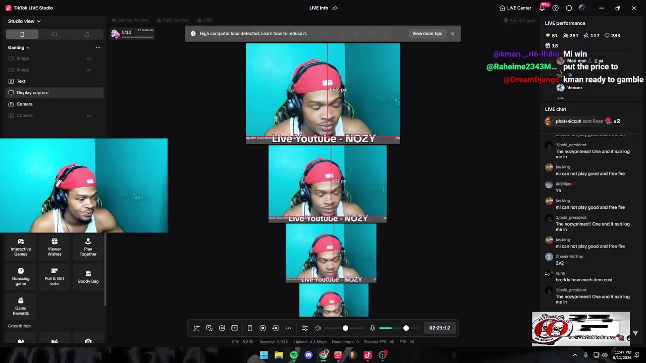Start recording with the record button
Viewport: 646px width, 363px height.
click(262, 328)
